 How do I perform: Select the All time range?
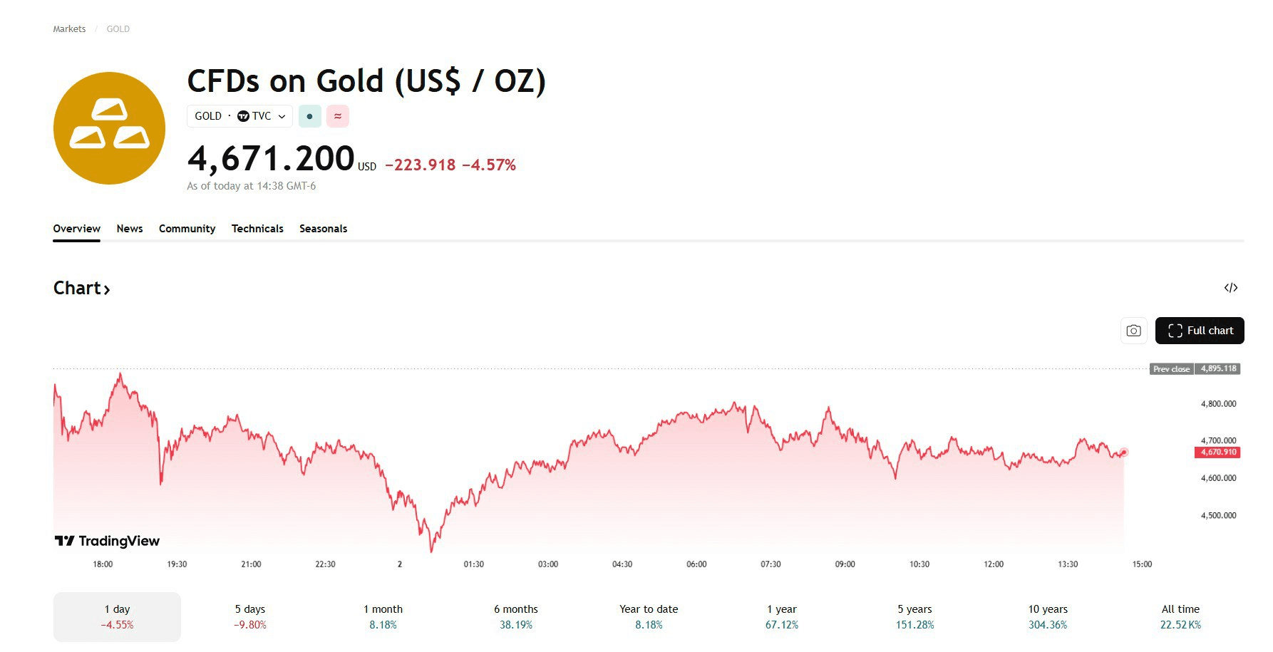tap(1180, 616)
